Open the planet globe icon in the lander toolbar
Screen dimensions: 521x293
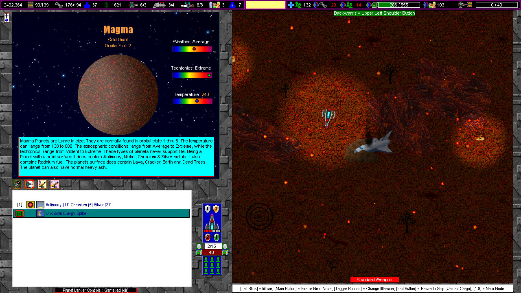click(x=29, y=184)
